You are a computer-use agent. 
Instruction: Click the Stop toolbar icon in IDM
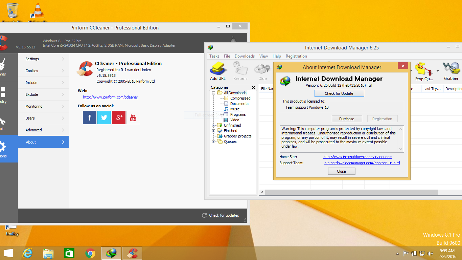(262, 71)
